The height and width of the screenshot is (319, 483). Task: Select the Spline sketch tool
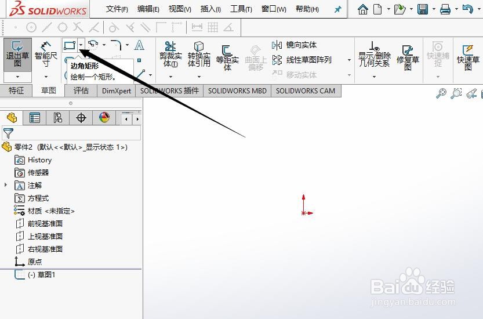point(93,45)
